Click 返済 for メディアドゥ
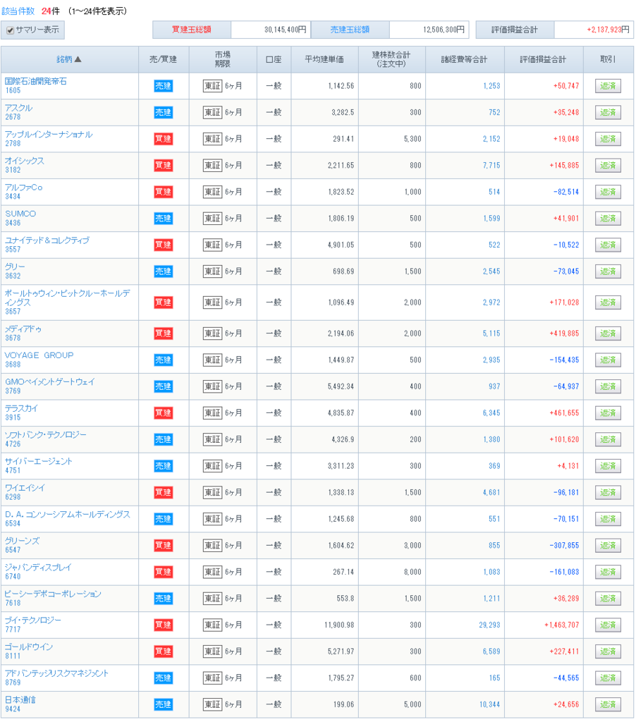This screenshot has height=722, width=636. tap(608, 334)
